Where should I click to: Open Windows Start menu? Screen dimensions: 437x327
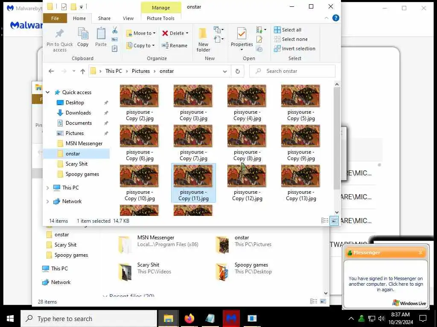click(x=10, y=318)
